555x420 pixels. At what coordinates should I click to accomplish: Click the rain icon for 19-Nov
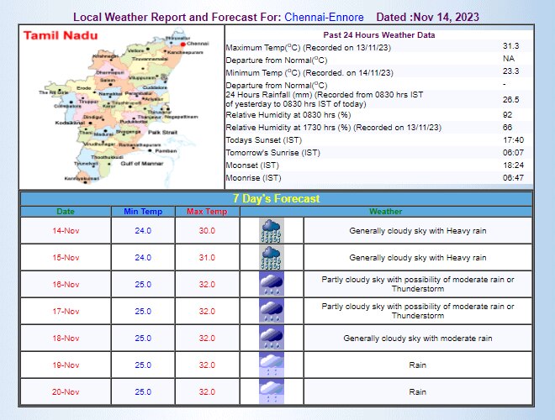click(x=271, y=365)
